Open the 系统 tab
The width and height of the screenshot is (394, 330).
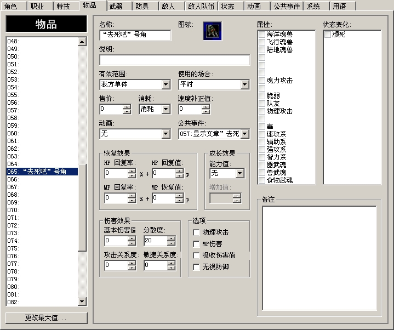(x=313, y=6)
